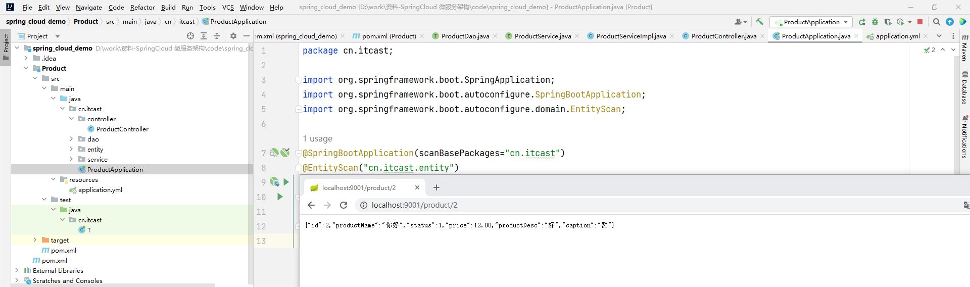Image resolution: width=970 pixels, height=287 pixels.
Task: Select the test class T in tree
Action: 85,230
